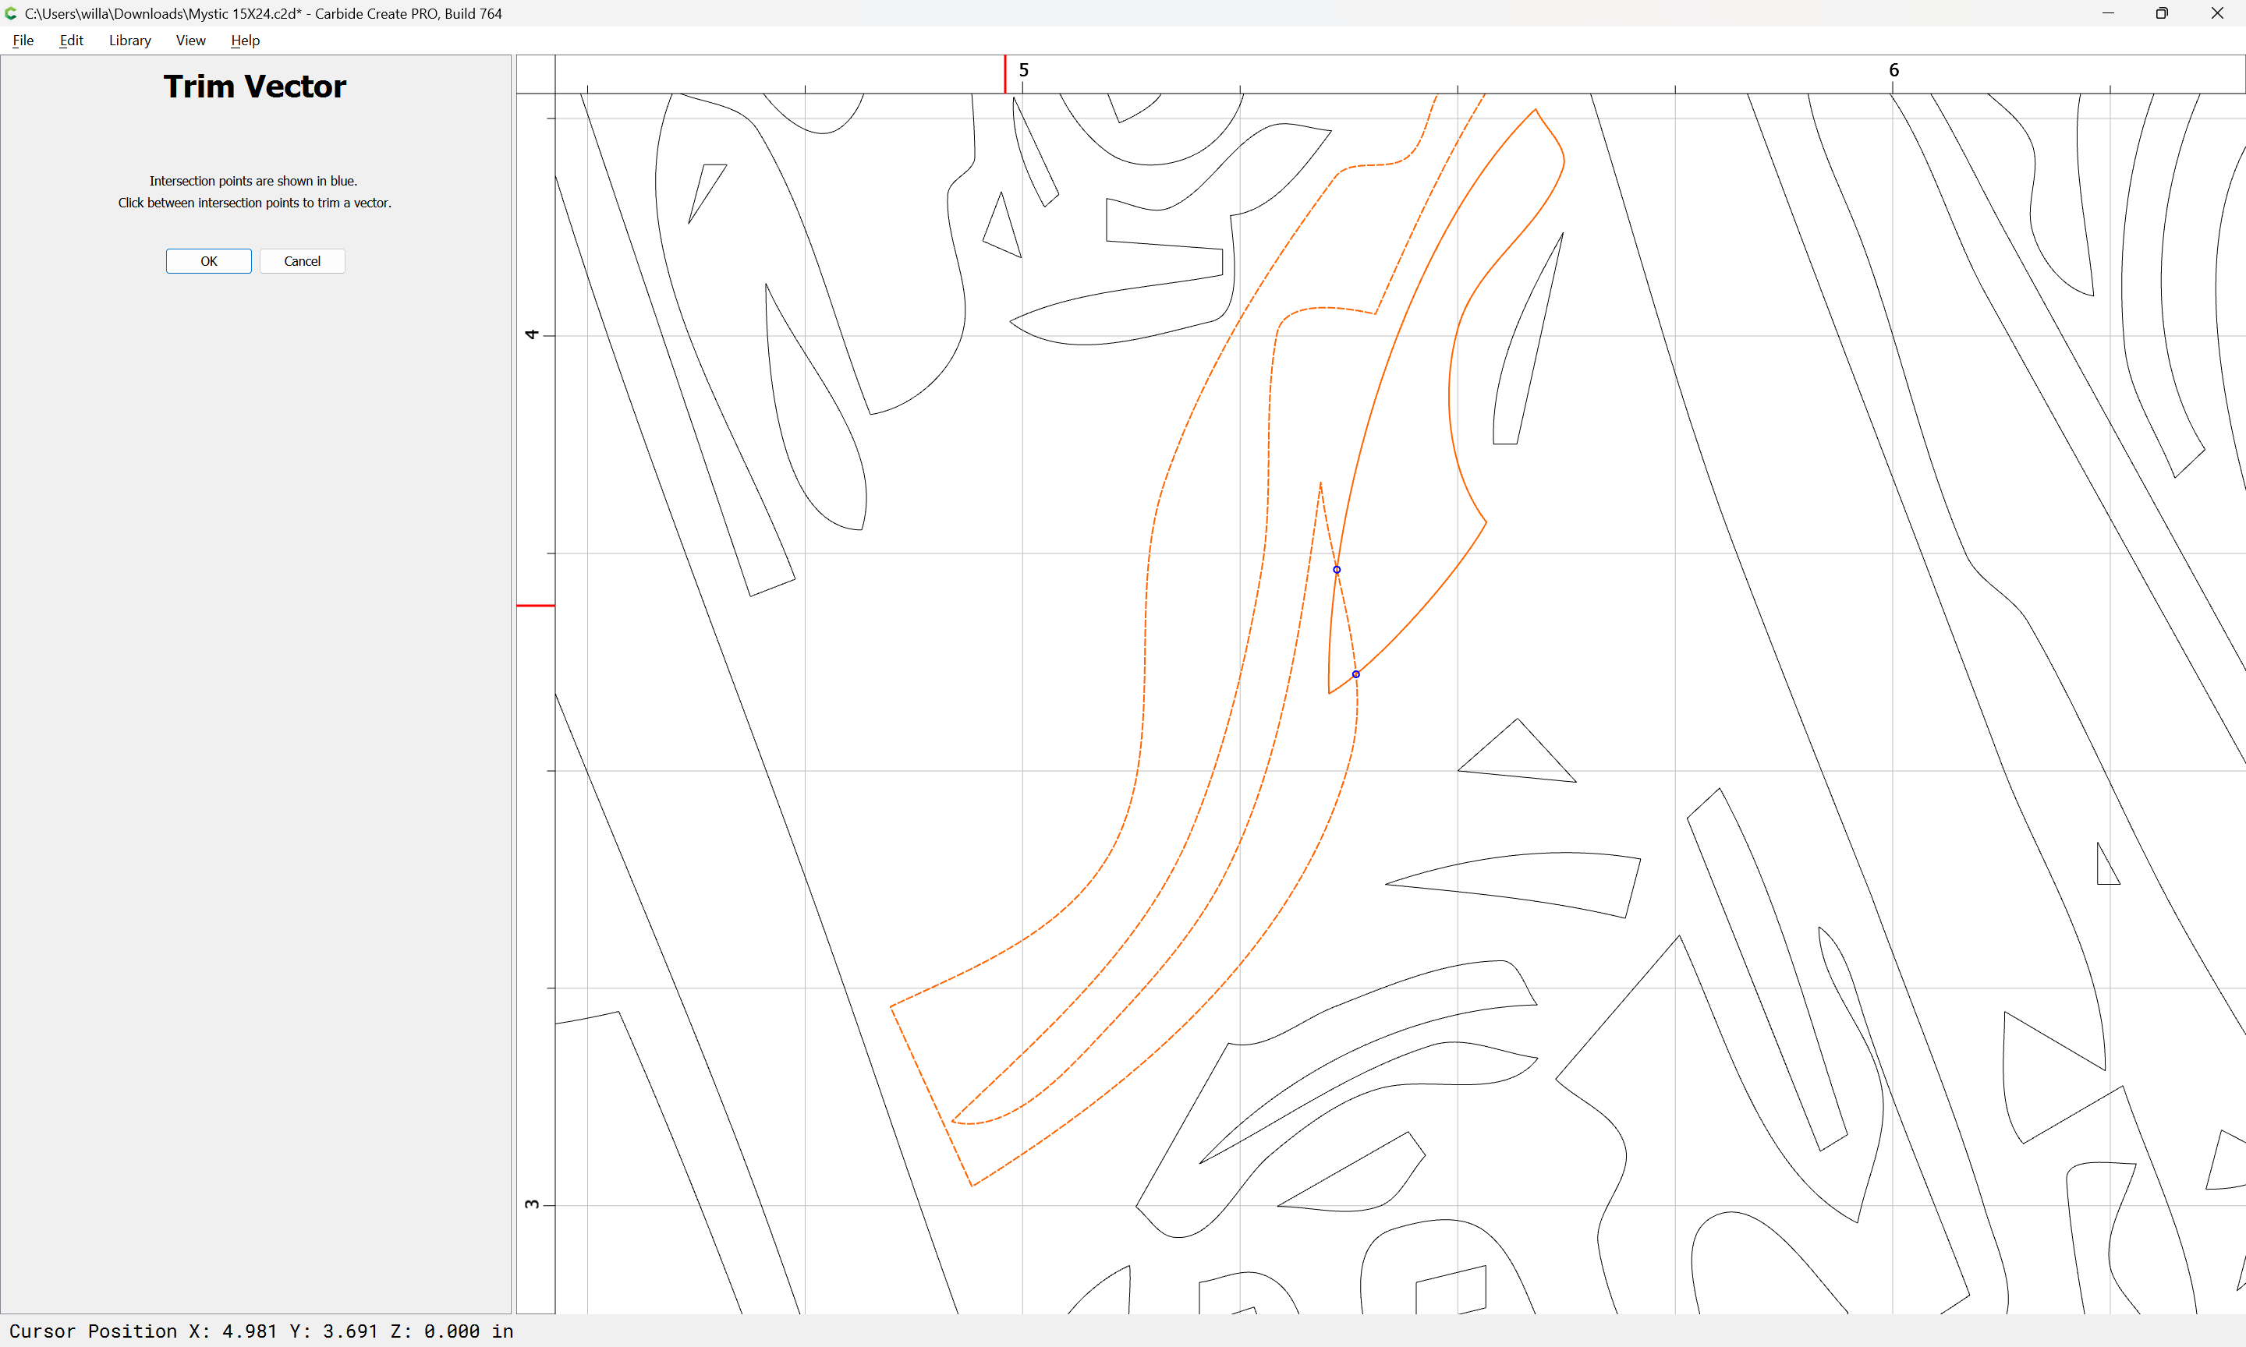This screenshot has height=1347, width=2246.
Task: Click the 'Trim Vector' panel heading
Action: pos(255,87)
